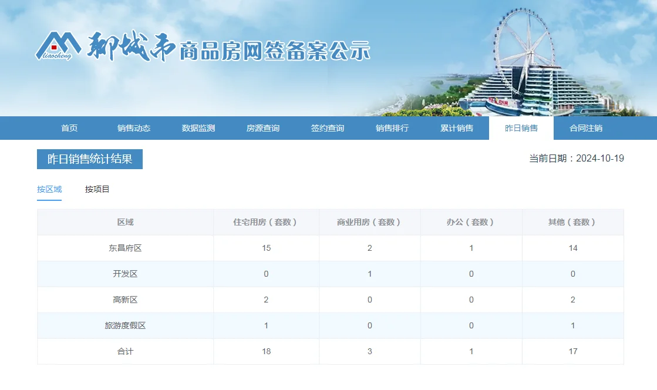Select the 开发区 table row
Image resolution: width=657 pixels, height=390 pixels.
[125, 274]
